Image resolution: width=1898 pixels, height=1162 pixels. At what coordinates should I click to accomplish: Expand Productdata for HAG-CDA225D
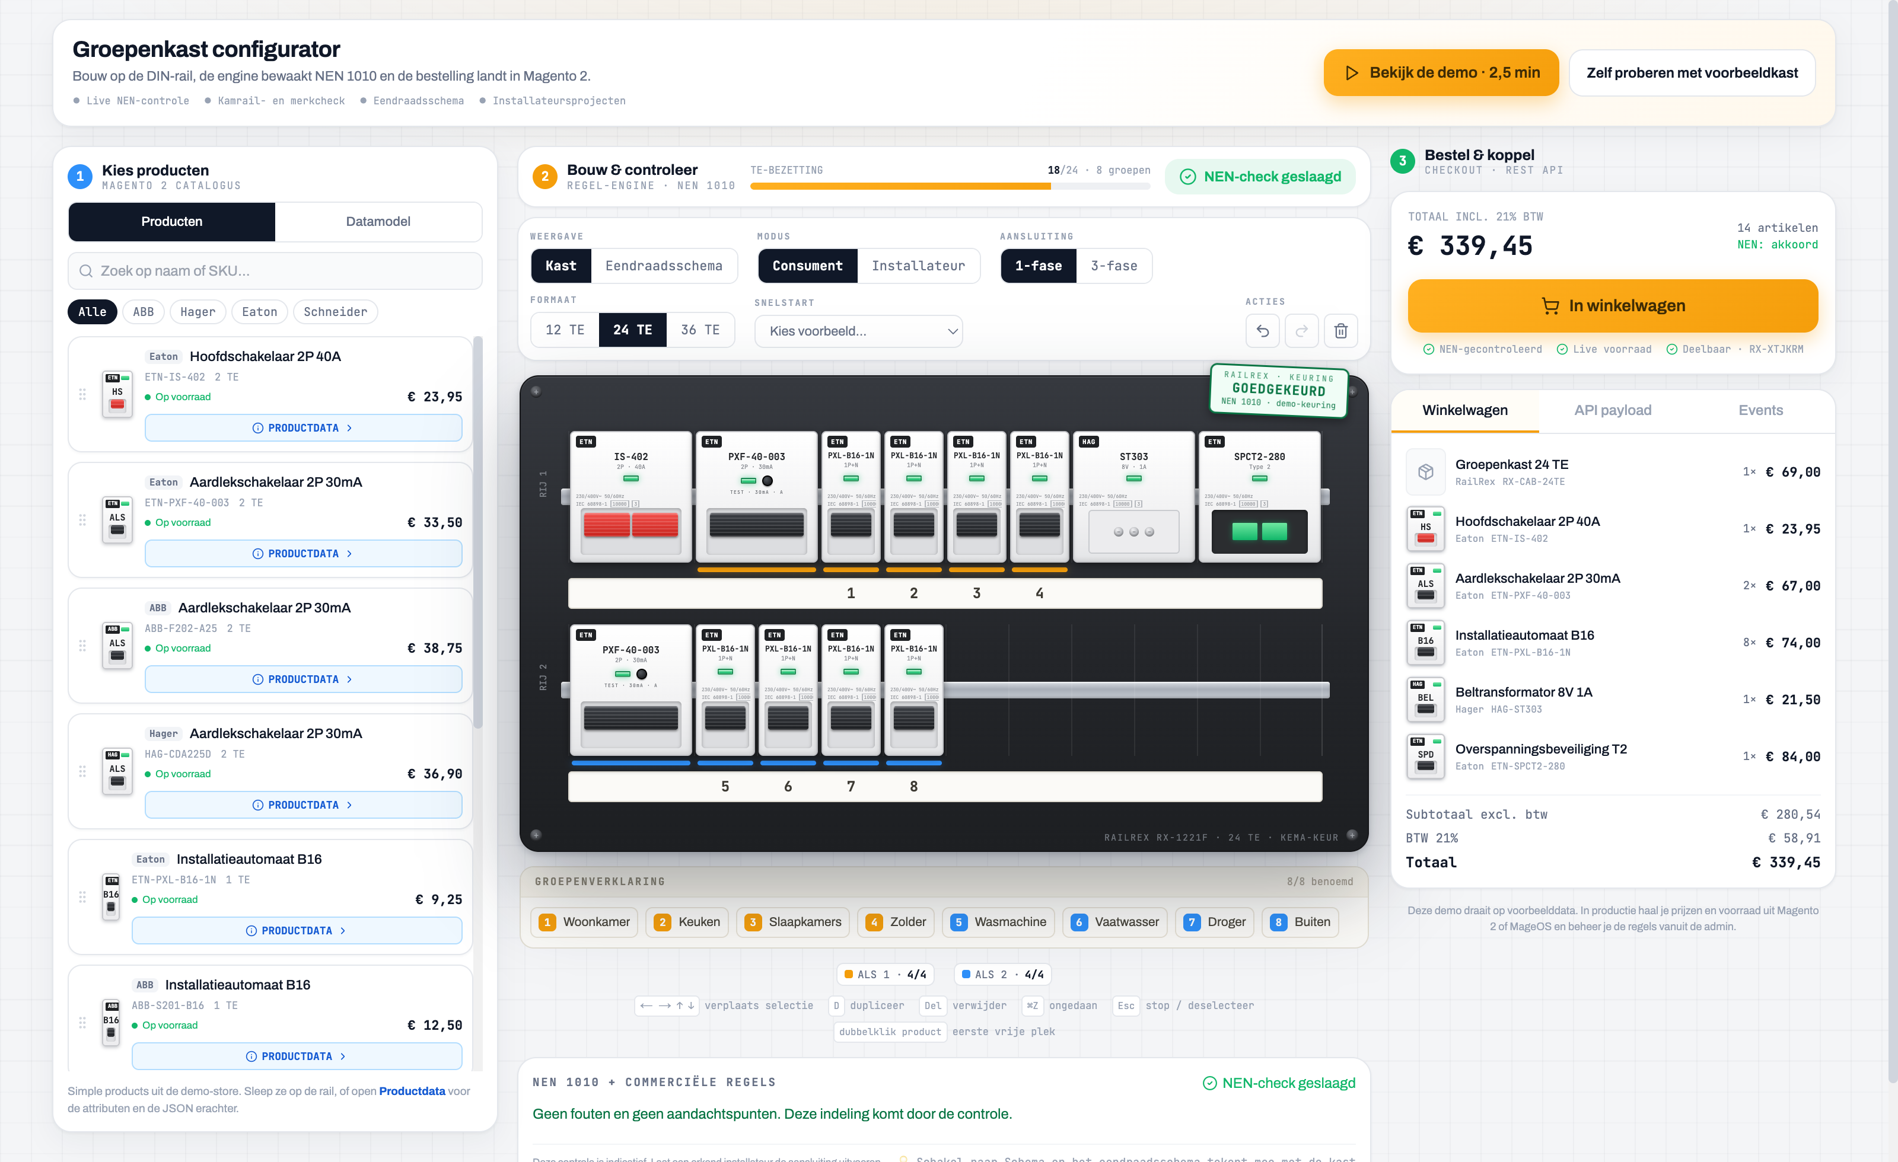(x=304, y=805)
